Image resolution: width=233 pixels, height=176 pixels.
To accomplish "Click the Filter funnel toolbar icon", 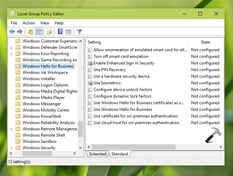I will point(79,32).
